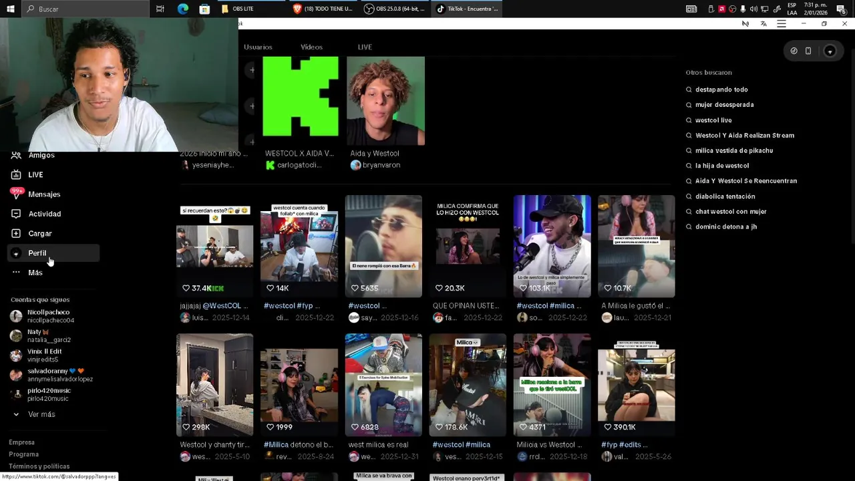The height and width of the screenshot is (481, 855).
Task: Open 'Westcol Y Aida Realizan Stream' suggestion
Action: (745, 136)
